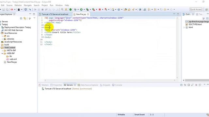Click the Servers view debug bug icon
The width and height of the screenshot is (209, 117).
185,85
